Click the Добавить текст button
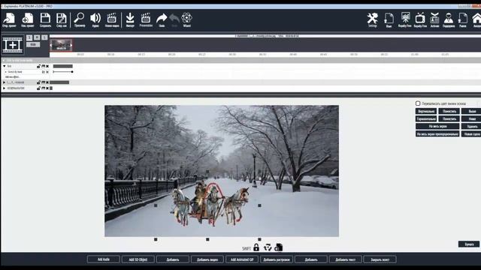Screen dimensions: 481x270 tap(346, 259)
